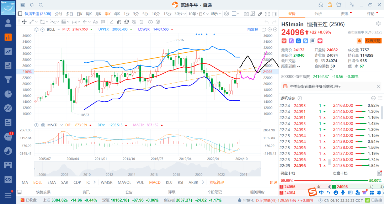Screen dimensions: 384x204
Task: Toggle the left panel icon before 恒指主连
Action: (20, 14)
